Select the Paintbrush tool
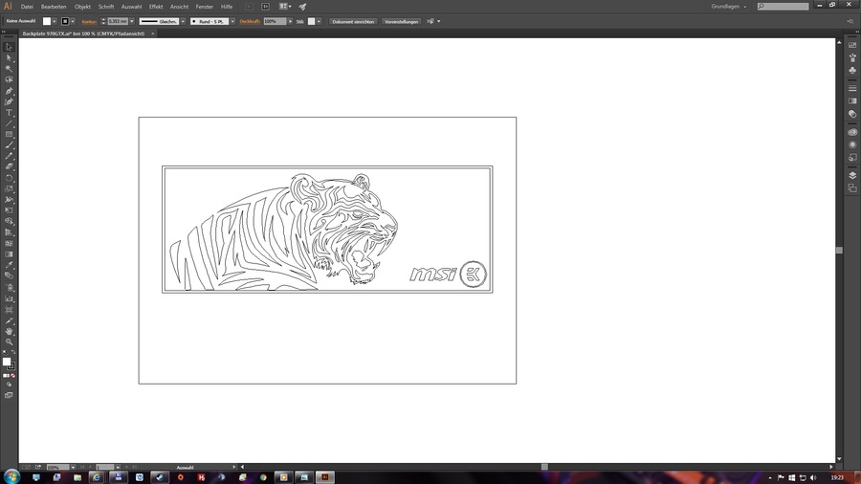 click(x=9, y=145)
